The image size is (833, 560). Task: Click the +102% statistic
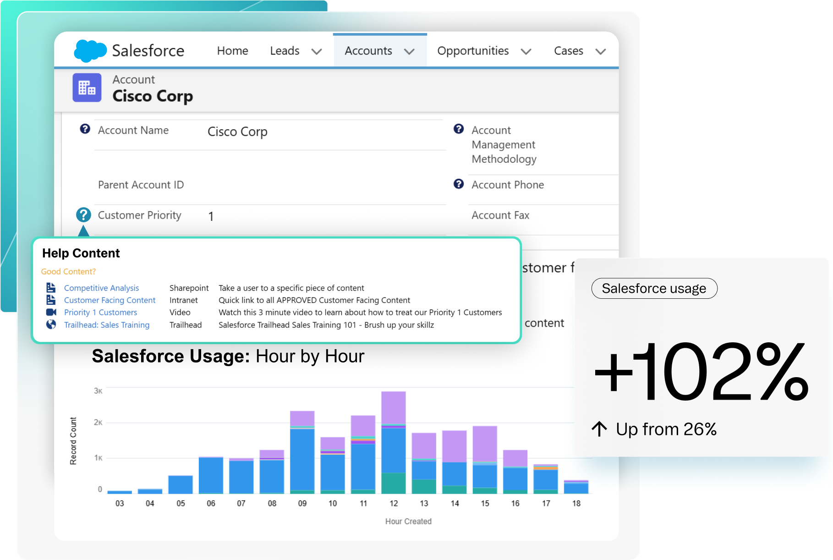pos(701,371)
